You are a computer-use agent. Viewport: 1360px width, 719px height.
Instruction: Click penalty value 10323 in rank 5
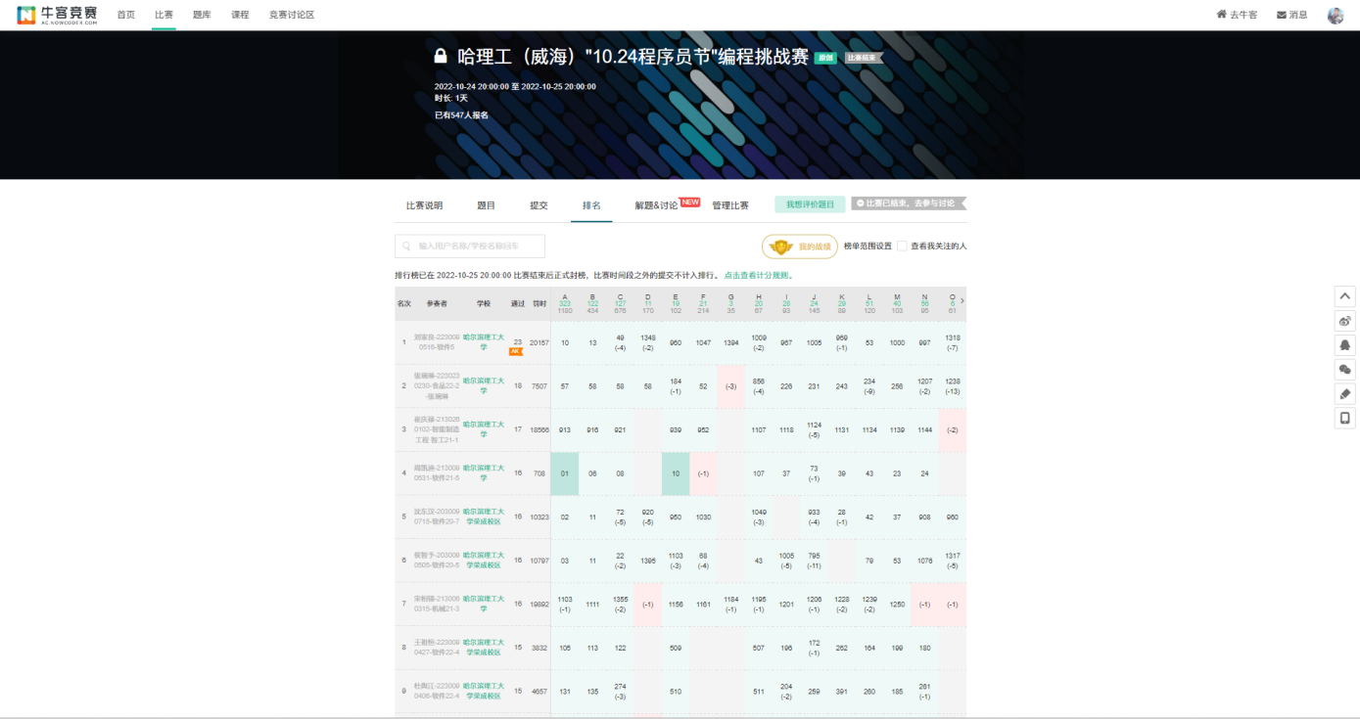(539, 517)
